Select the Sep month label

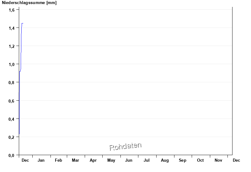click(183, 160)
